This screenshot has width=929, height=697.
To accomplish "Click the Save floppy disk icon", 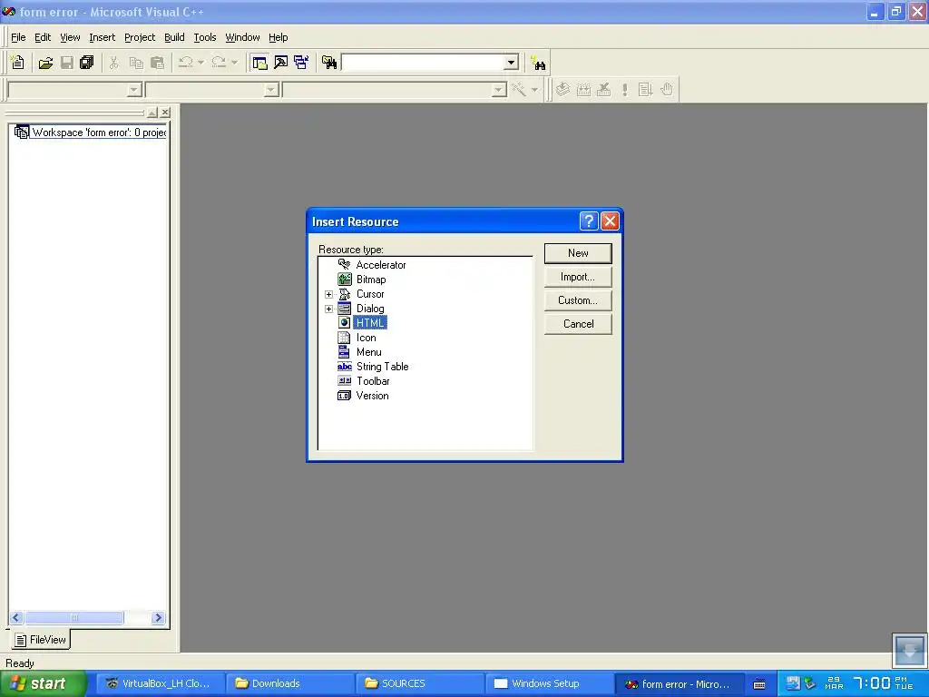I will (67, 63).
